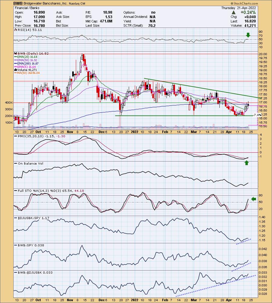Viewport: 272px width, 303px height.
Task: Click the Prev Close value 16.780
Action: click(39, 26)
